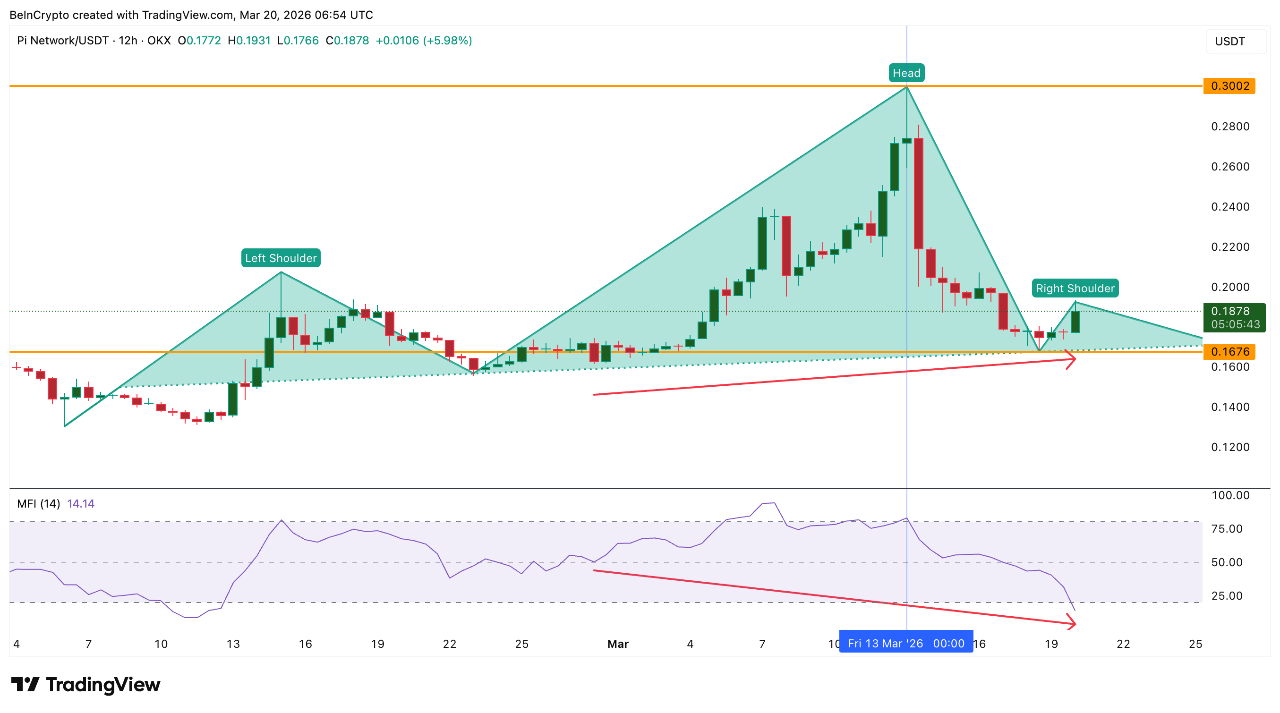The image size is (1280, 713).
Task: Click the Head pattern label
Action: (906, 73)
